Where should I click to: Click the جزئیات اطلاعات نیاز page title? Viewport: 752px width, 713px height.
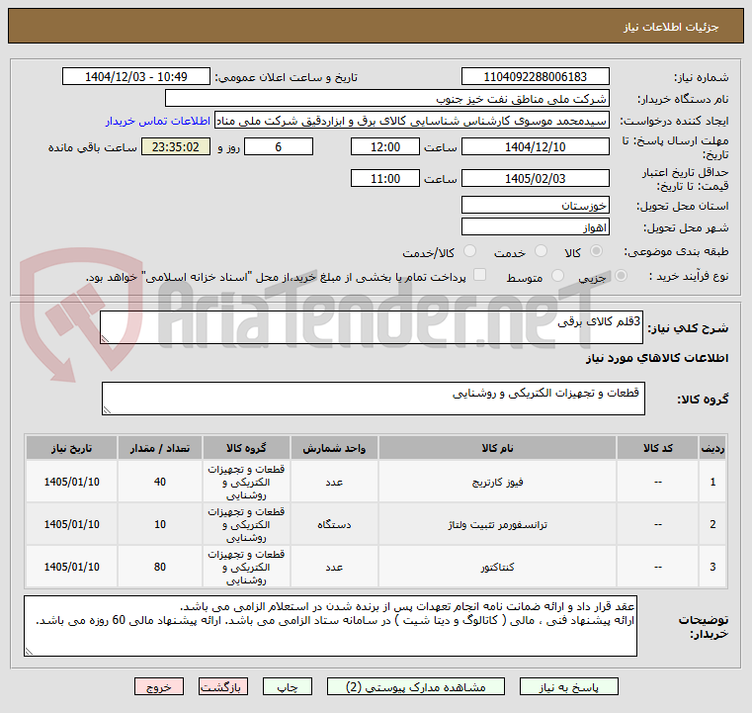click(670, 27)
